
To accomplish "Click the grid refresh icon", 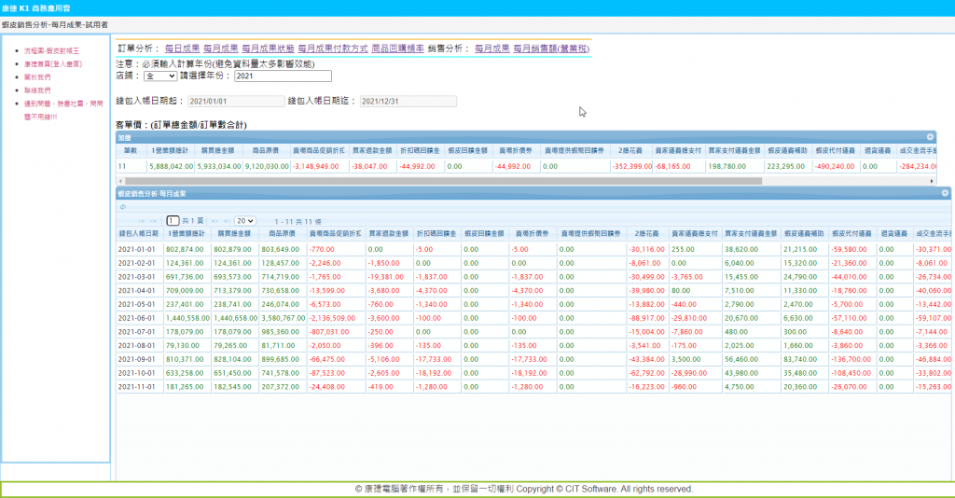I will click(x=123, y=207).
